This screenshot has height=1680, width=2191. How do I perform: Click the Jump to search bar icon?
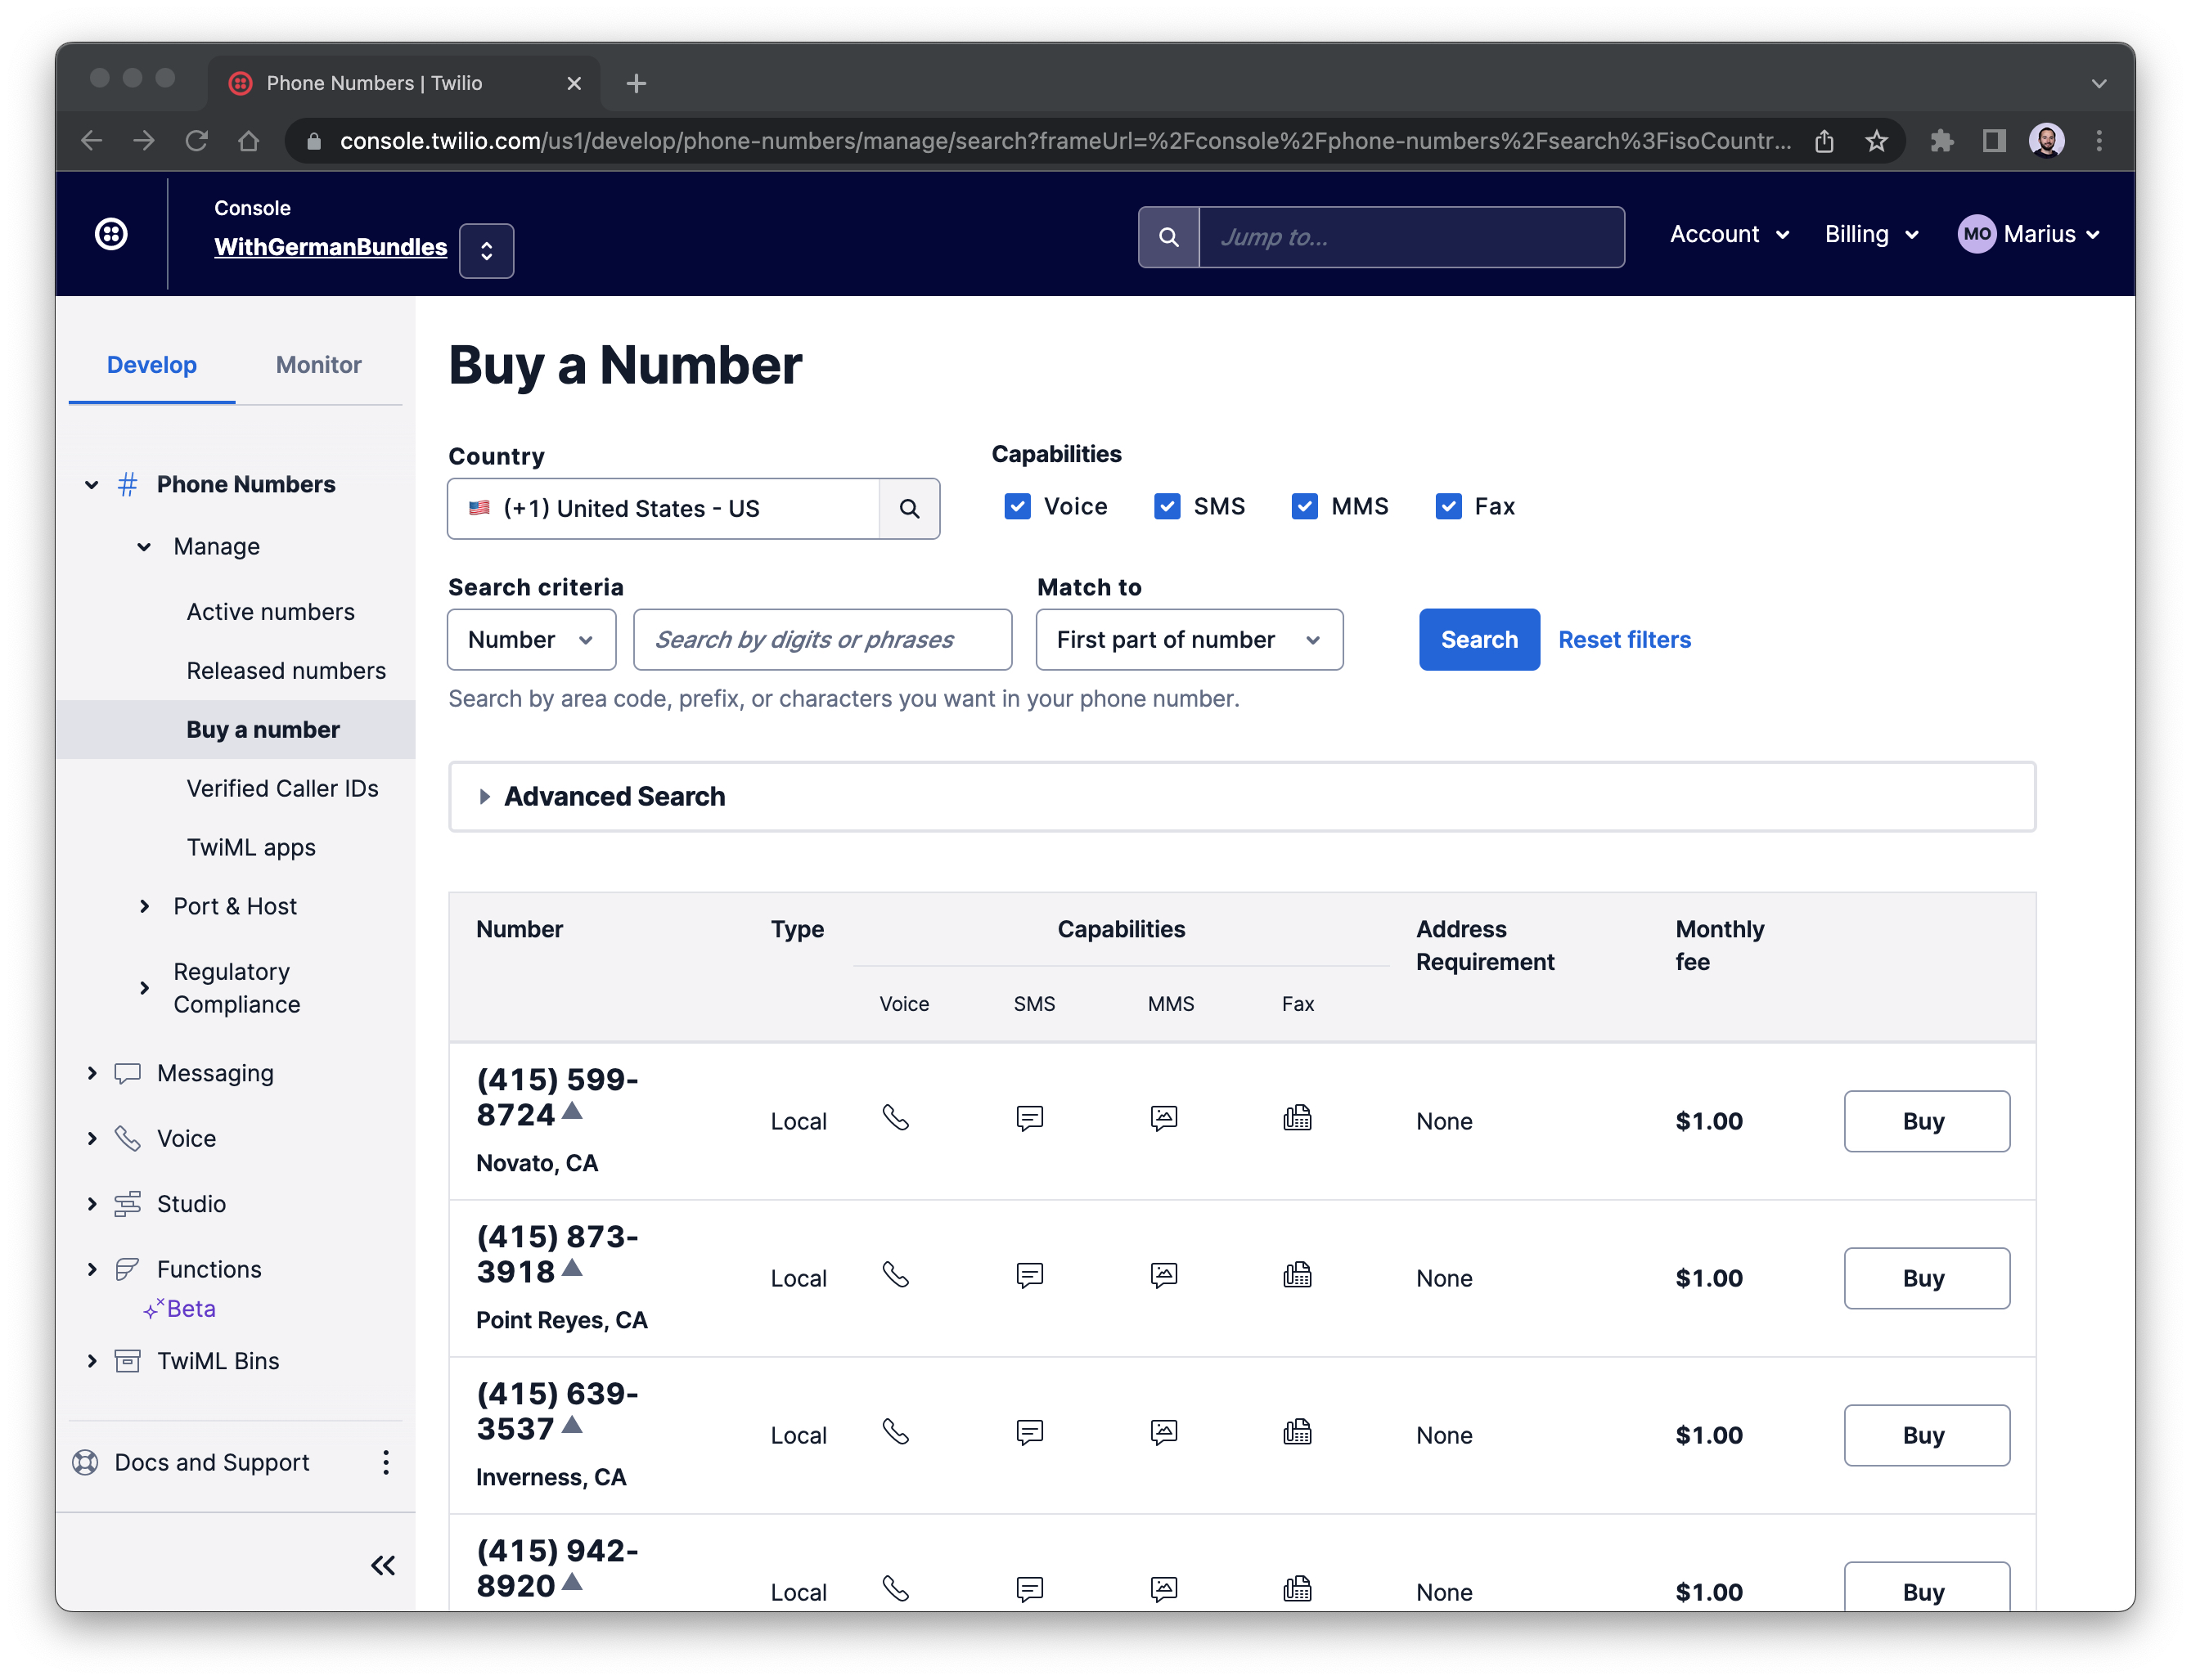tap(1167, 236)
